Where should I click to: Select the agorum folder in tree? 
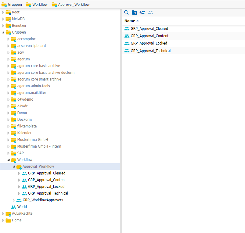(23, 59)
